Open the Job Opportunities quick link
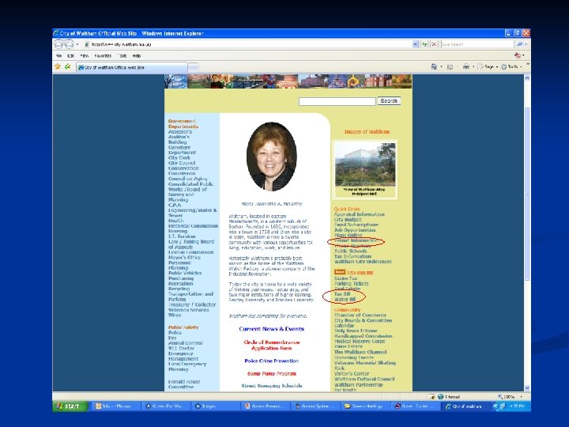This screenshot has height=427, width=569. [x=355, y=230]
